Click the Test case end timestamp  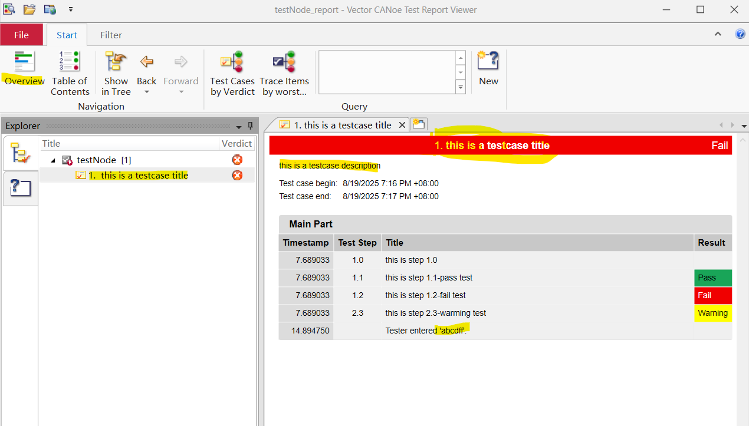click(390, 196)
